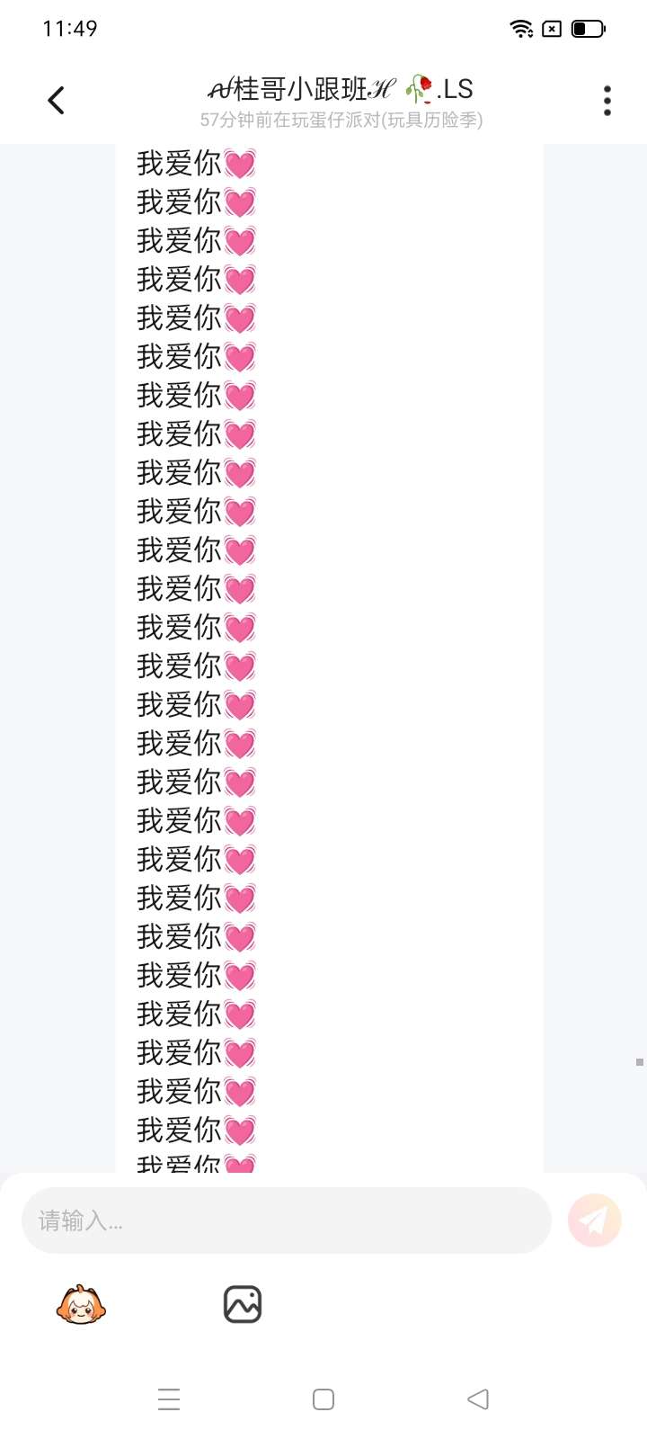Tap the Android recent apps navigation button
This screenshot has height=1439, width=647.
point(169,1399)
